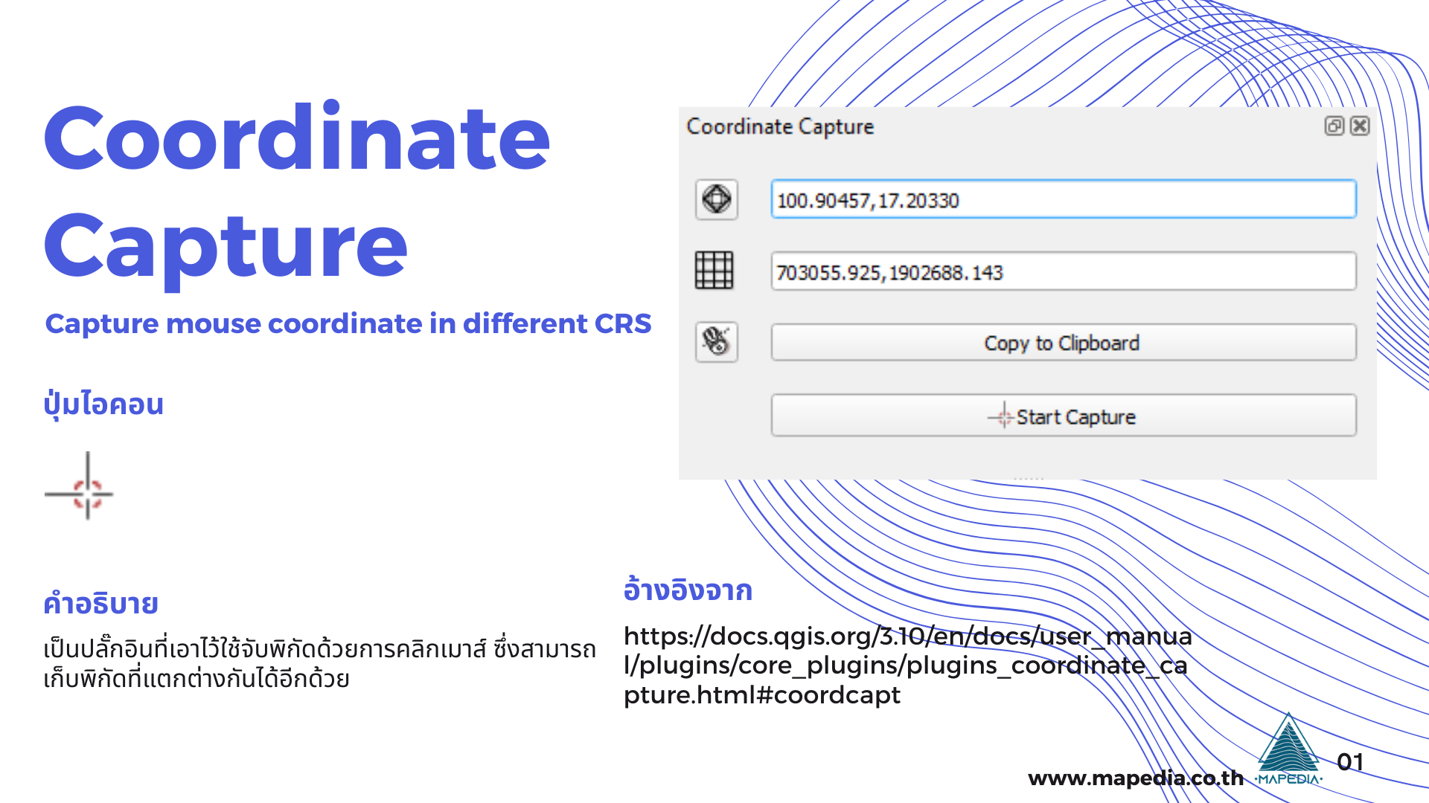Viewport: 1429px width, 803px height.
Task: Click the 'ปุ่มไอคอน' heading
Action: [x=103, y=404]
